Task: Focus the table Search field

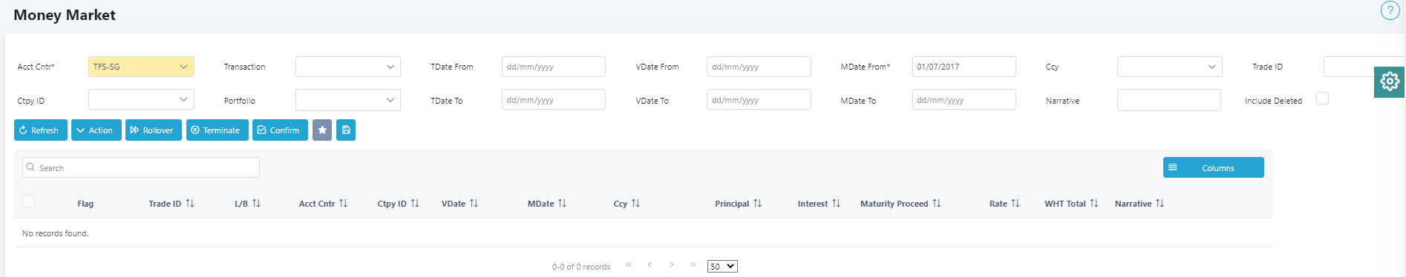Action: [141, 167]
